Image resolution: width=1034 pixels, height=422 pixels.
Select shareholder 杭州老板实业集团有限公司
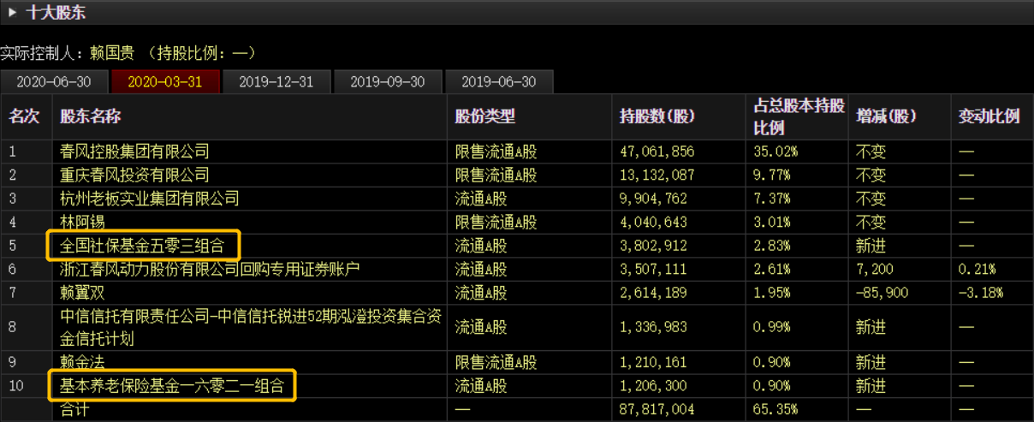coord(149,199)
